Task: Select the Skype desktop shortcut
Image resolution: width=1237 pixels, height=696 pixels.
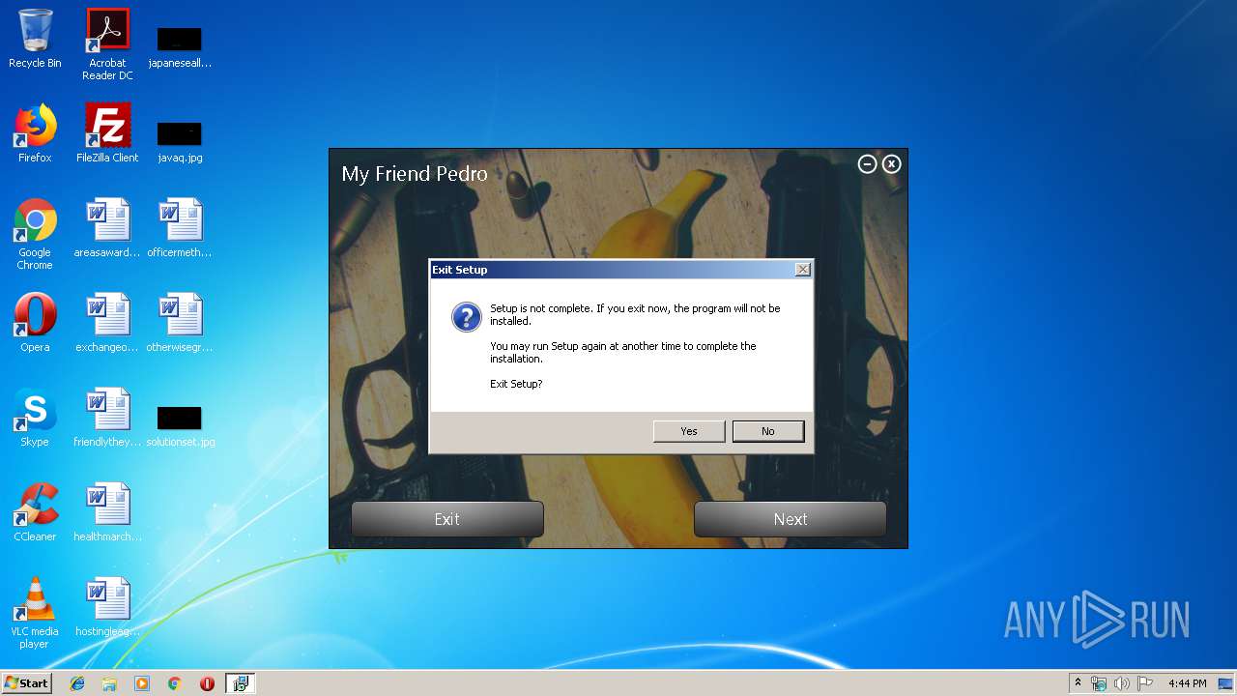Action: pos(35,418)
